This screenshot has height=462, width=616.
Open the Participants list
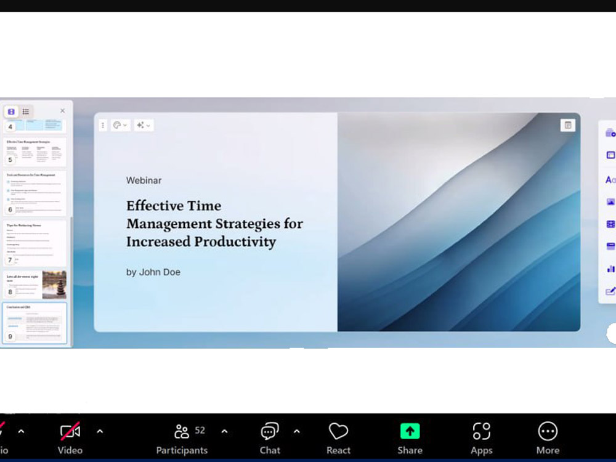click(x=182, y=438)
